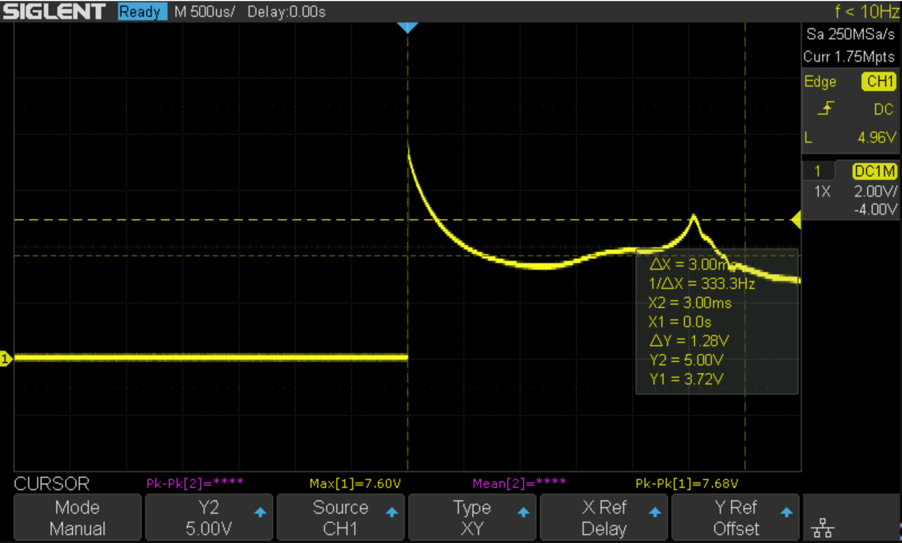
Task: Click the Ready acquisition status indicator
Action: 142,11
